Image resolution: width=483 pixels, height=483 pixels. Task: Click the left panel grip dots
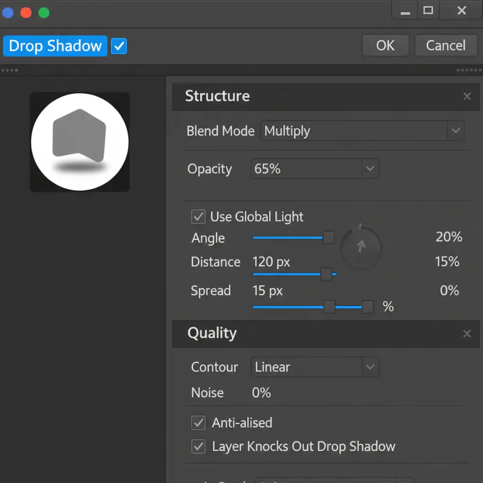tap(10, 70)
